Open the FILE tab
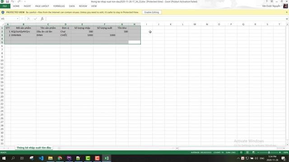289x162 pixels. coord(5,6)
